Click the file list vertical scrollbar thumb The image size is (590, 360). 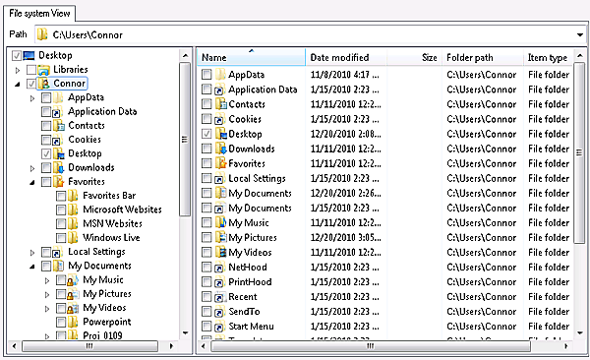pyautogui.click(x=579, y=152)
